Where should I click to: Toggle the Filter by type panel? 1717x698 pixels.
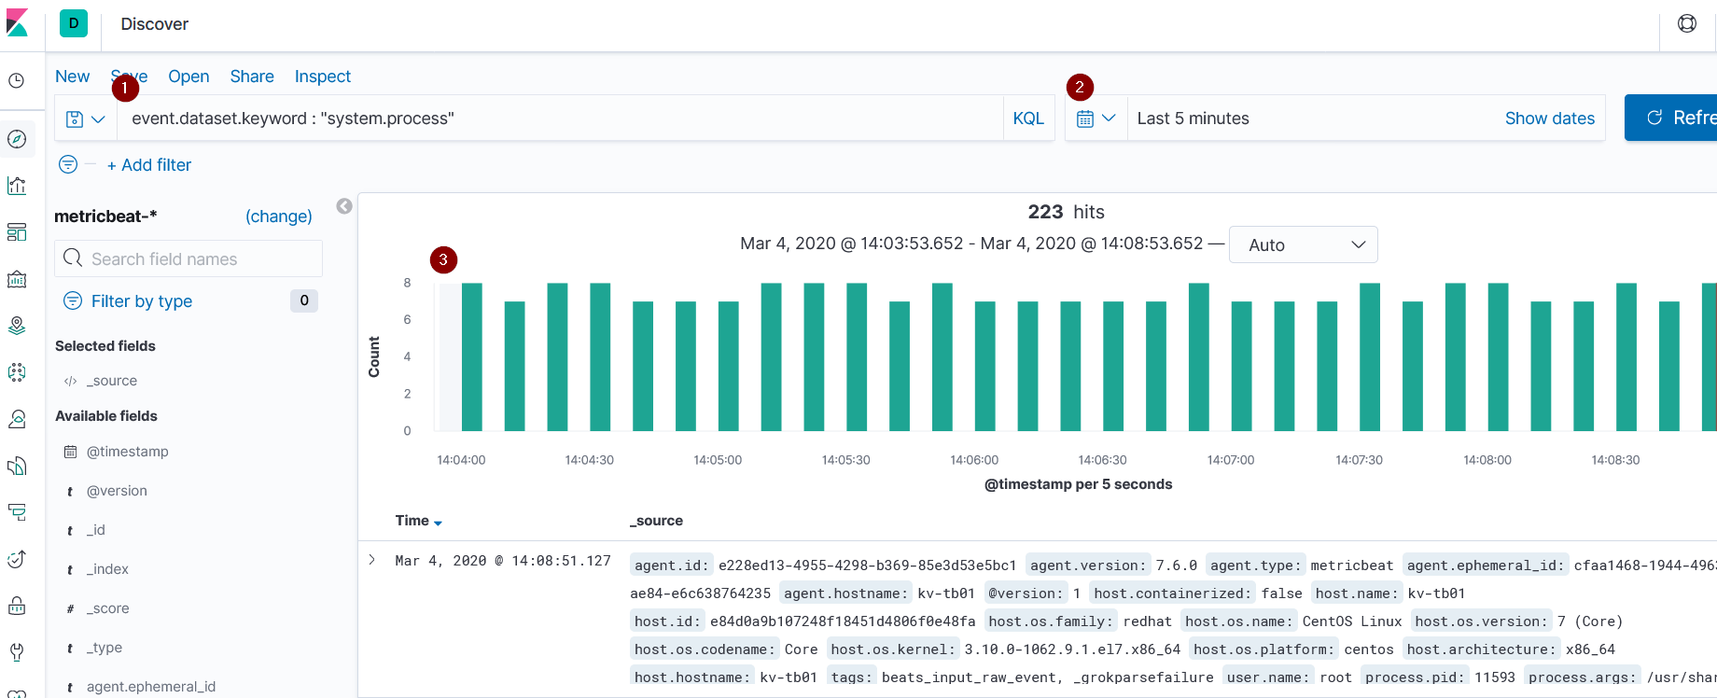click(x=142, y=301)
